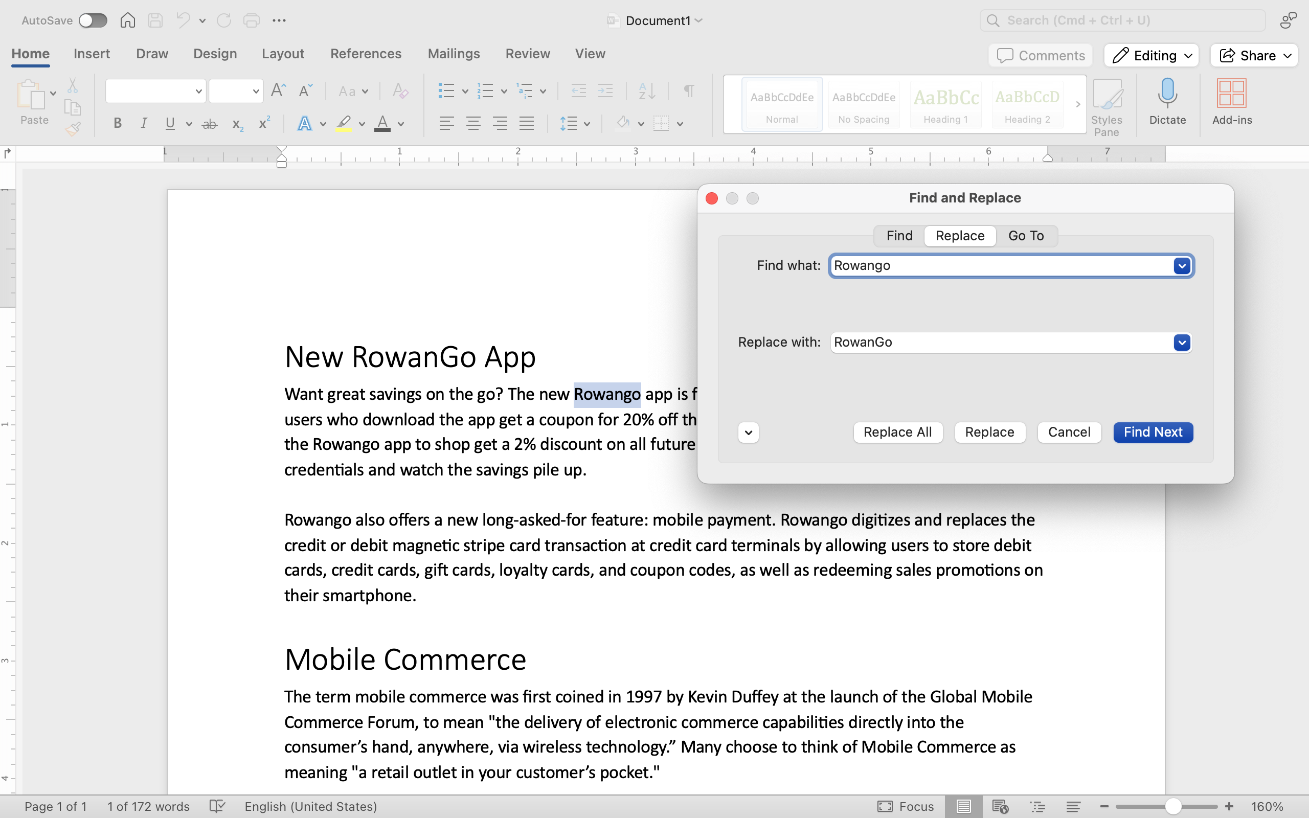Apply strikethrough formatting
The width and height of the screenshot is (1309, 818).
(209, 124)
